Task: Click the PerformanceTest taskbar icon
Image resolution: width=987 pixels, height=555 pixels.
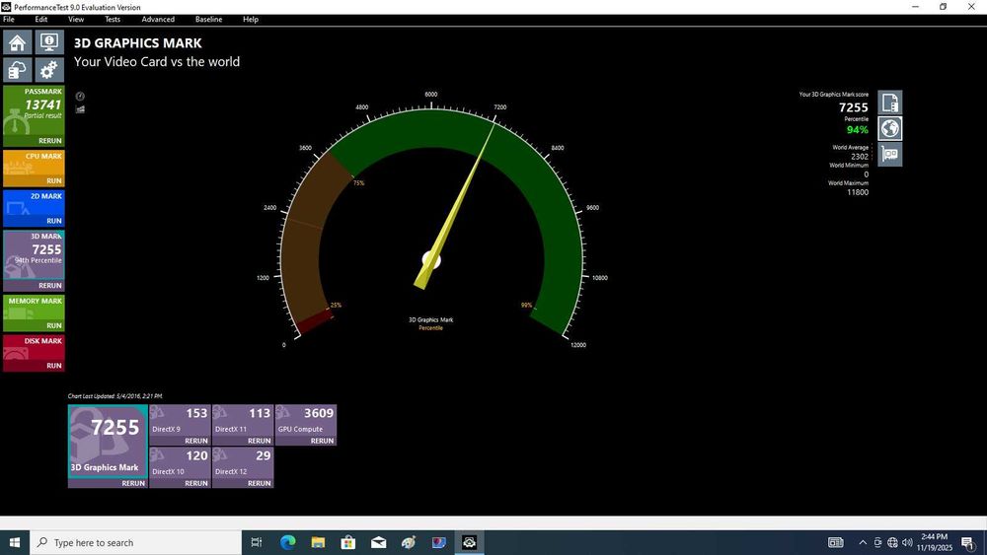Action: (x=469, y=542)
